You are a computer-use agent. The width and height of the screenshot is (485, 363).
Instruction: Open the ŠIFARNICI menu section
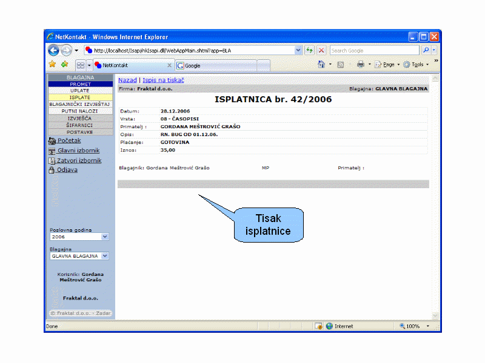click(80, 125)
